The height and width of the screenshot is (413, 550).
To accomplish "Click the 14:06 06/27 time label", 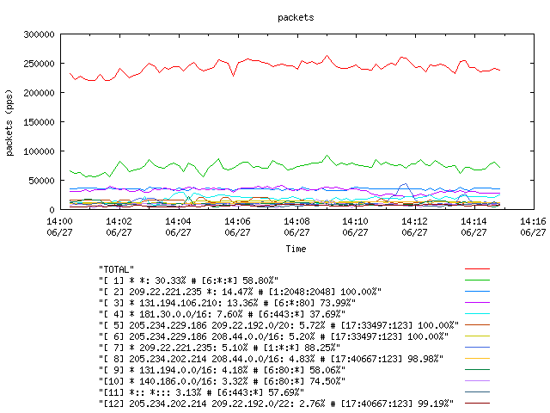I will coord(237,227).
